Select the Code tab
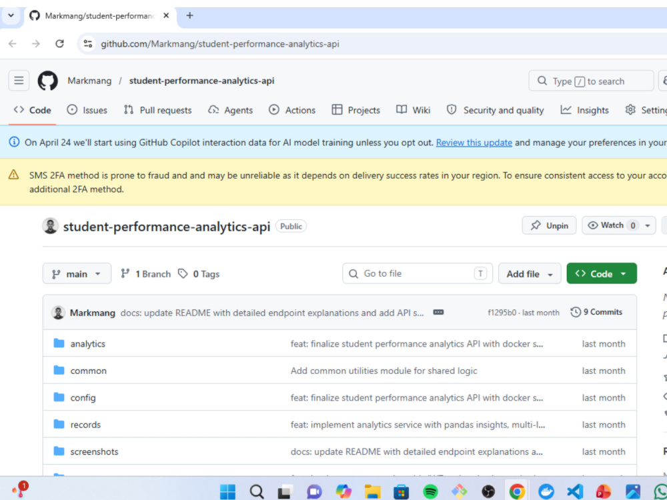The width and height of the screenshot is (667, 500). (x=32, y=110)
